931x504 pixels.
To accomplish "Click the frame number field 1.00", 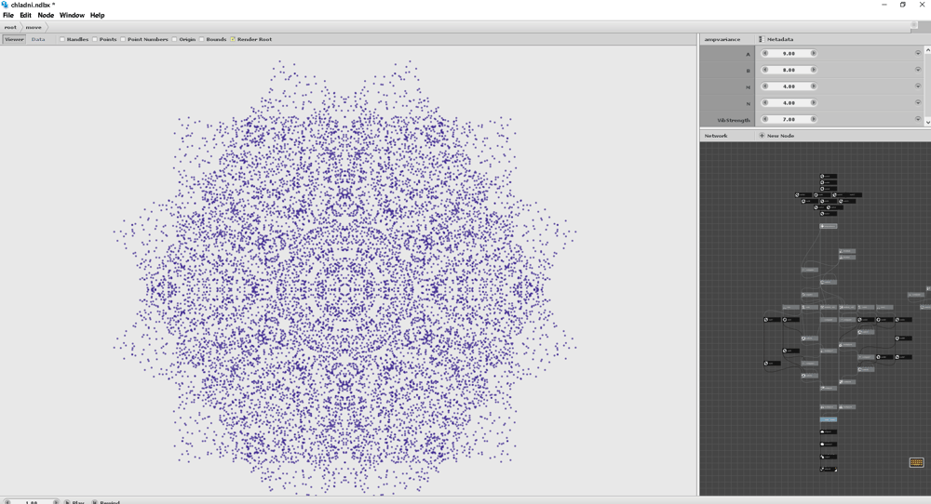I will pyautogui.click(x=32, y=501).
